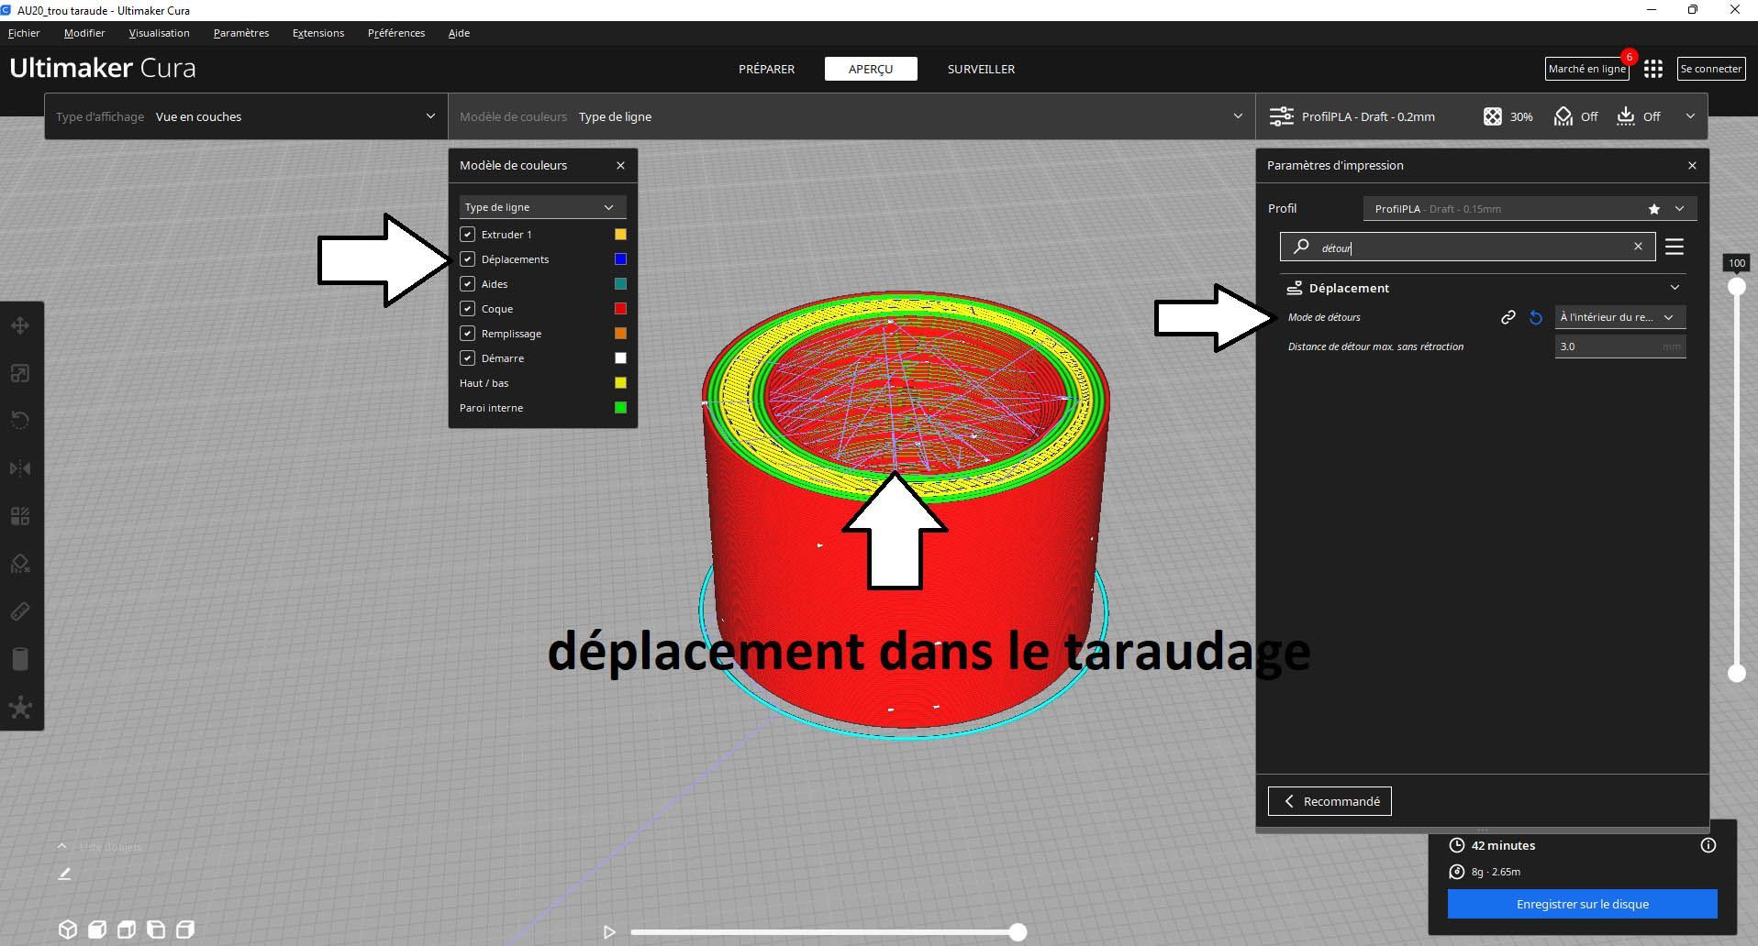
Task: Toggle Extruder 1 checkbox
Action: (x=468, y=235)
